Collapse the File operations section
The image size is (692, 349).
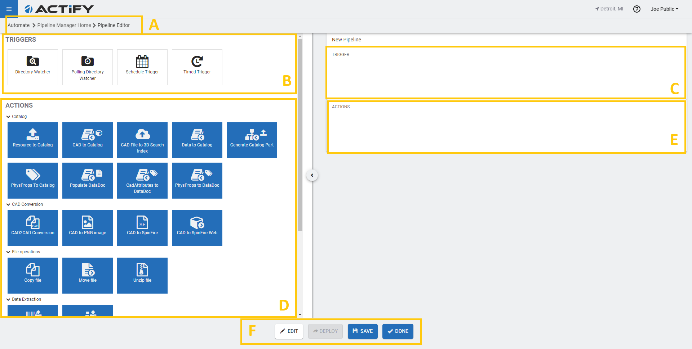pos(8,252)
